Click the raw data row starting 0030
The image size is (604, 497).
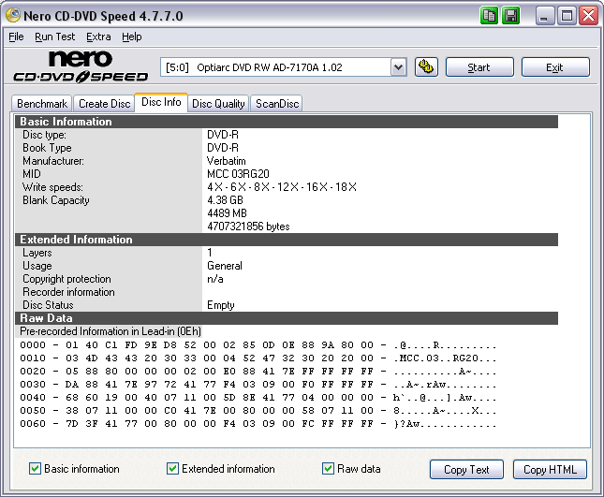[258, 384]
